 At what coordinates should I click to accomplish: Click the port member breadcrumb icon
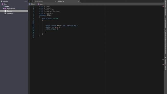coord(39,4)
